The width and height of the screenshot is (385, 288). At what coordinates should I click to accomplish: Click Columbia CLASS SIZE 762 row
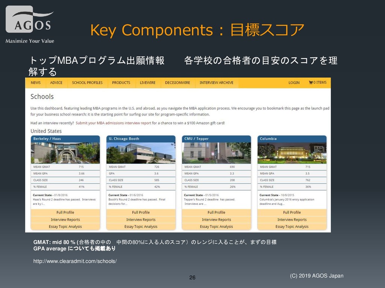(x=292, y=180)
